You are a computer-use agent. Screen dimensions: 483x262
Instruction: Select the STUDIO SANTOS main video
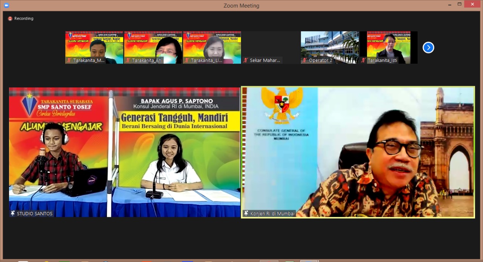click(x=125, y=152)
